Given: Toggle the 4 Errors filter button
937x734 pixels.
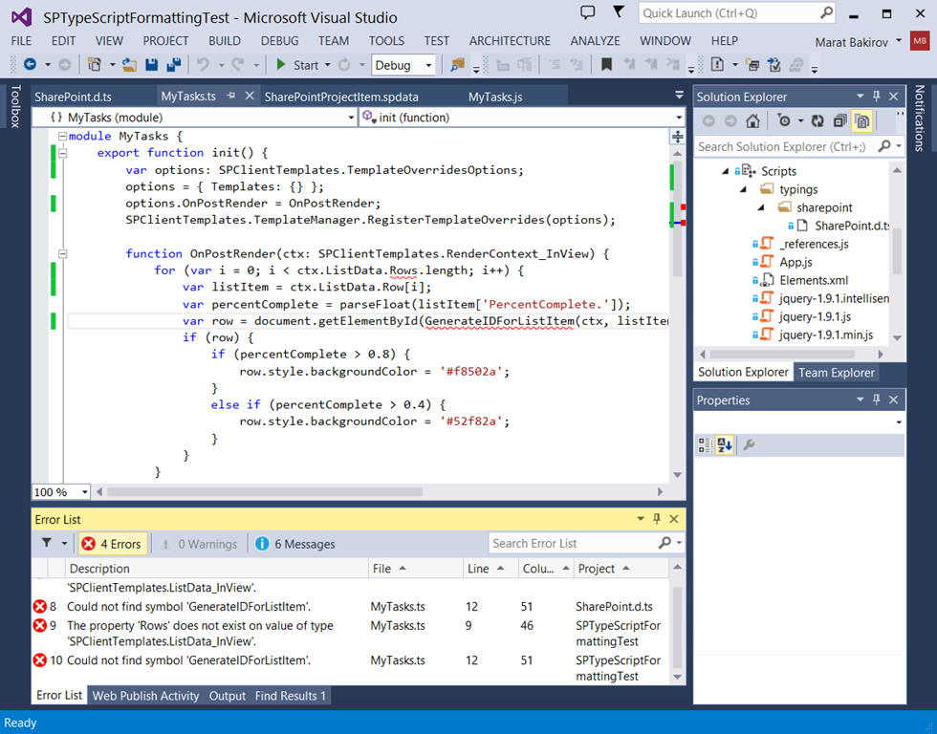Looking at the screenshot, I should 113,544.
